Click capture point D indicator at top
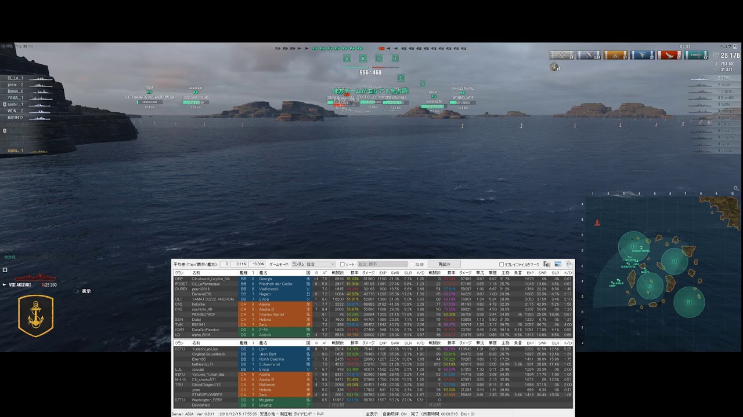This screenshot has width=743, height=417. [x=395, y=58]
